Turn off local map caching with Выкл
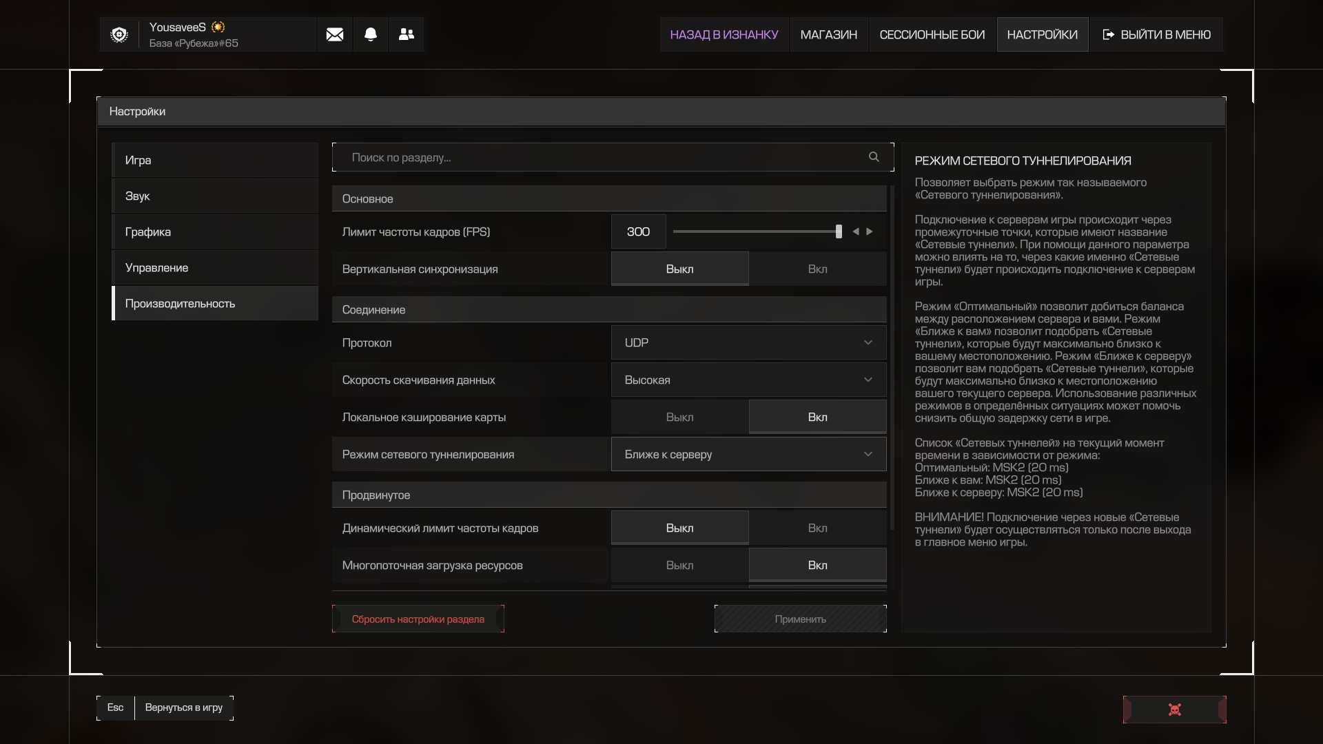The height and width of the screenshot is (744, 1323). 680,417
